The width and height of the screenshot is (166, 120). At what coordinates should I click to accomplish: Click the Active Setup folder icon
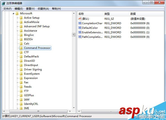click(21, 18)
